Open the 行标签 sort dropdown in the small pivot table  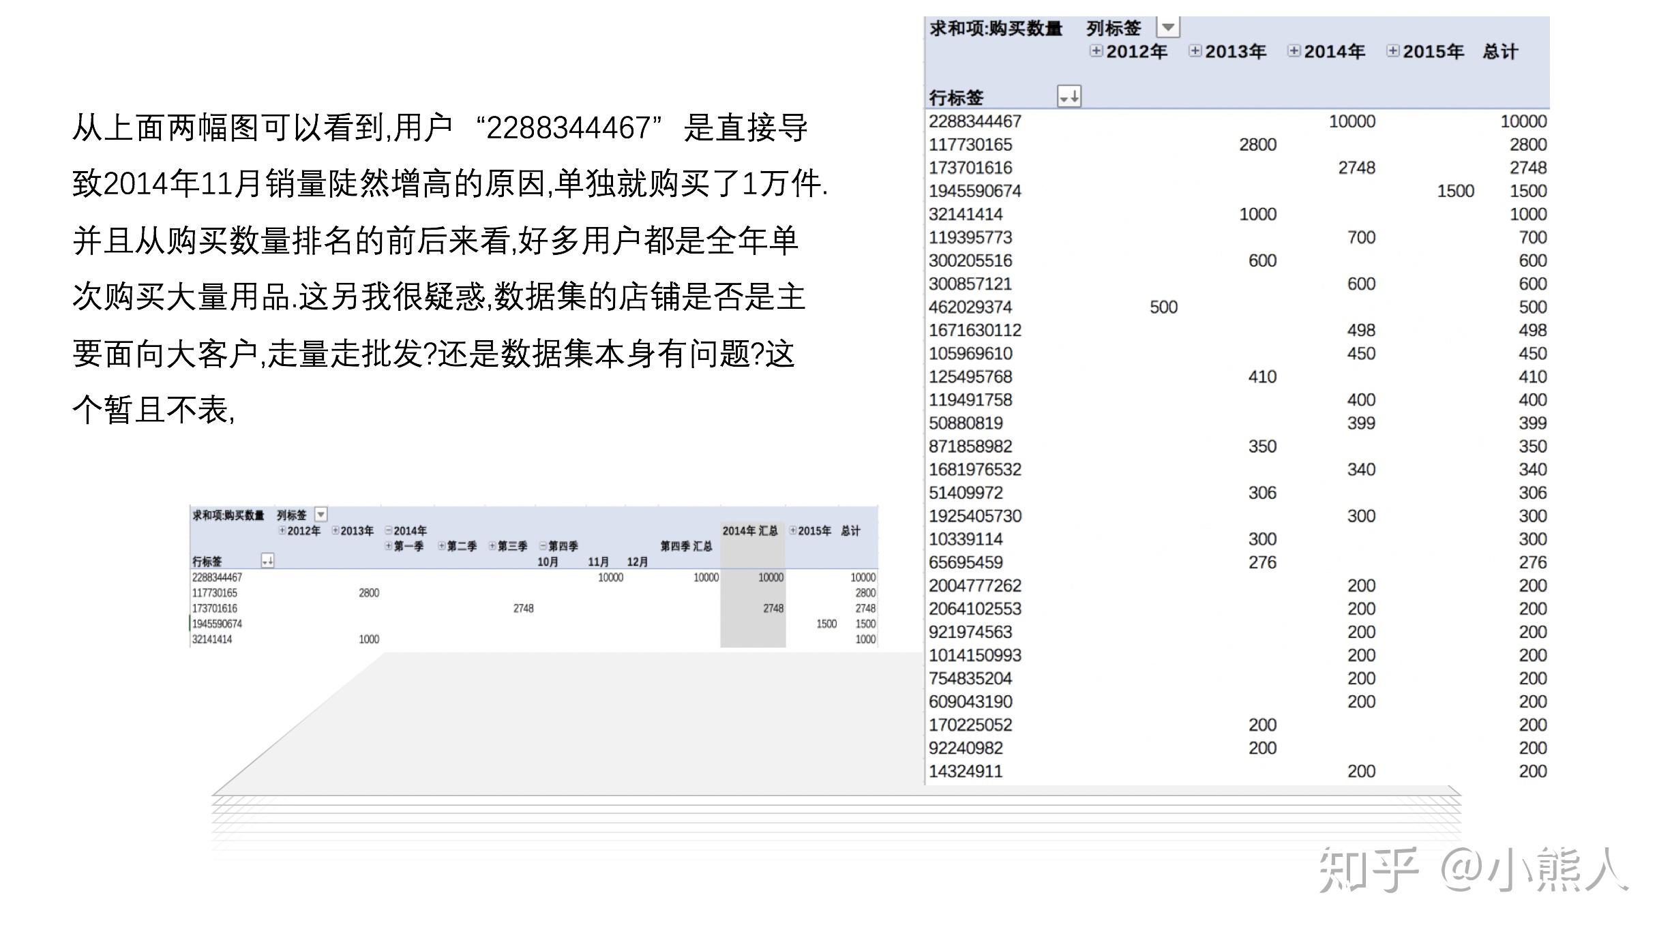coord(268,561)
